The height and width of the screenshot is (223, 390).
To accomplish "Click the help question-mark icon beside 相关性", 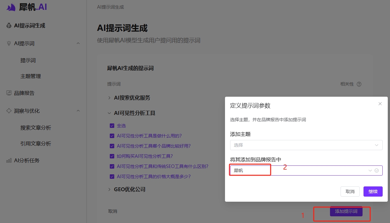I will [359, 84].
